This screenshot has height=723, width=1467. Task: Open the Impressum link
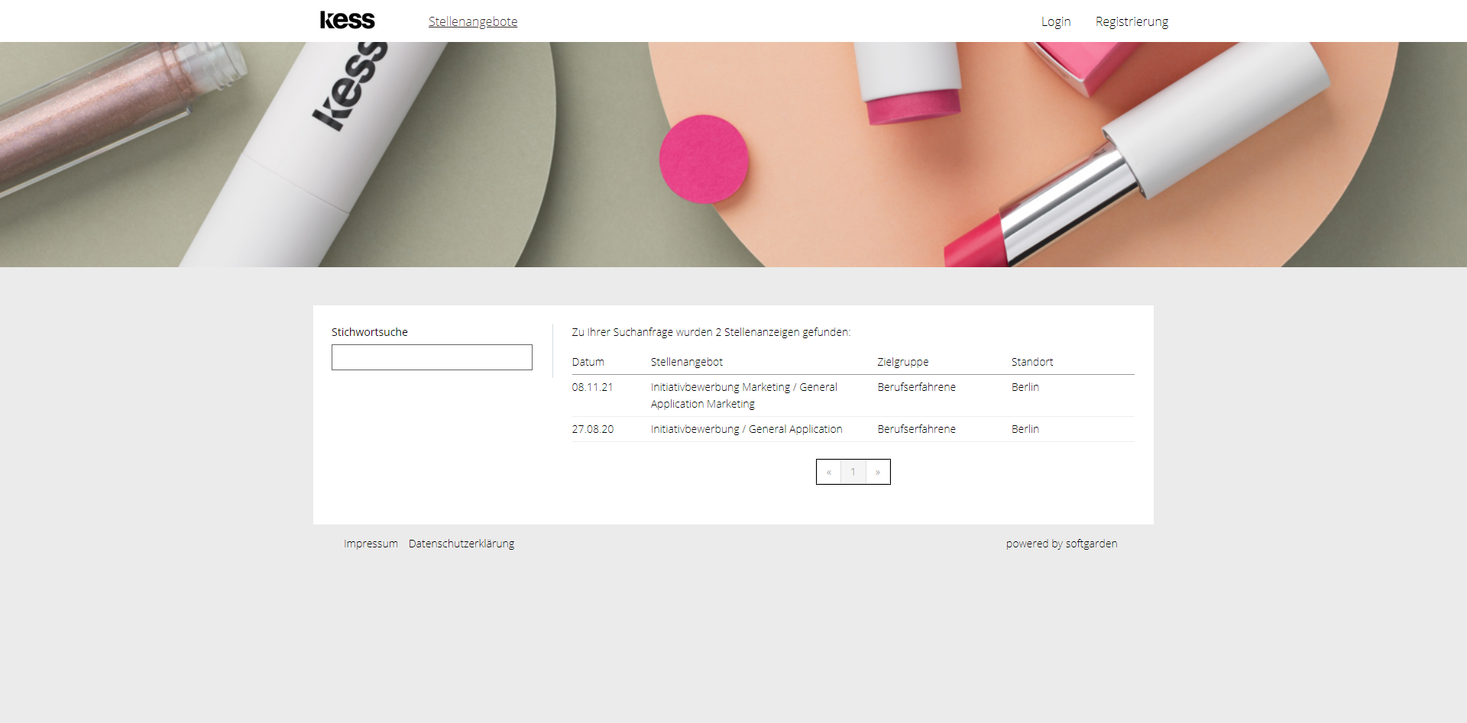pos(371,544)
